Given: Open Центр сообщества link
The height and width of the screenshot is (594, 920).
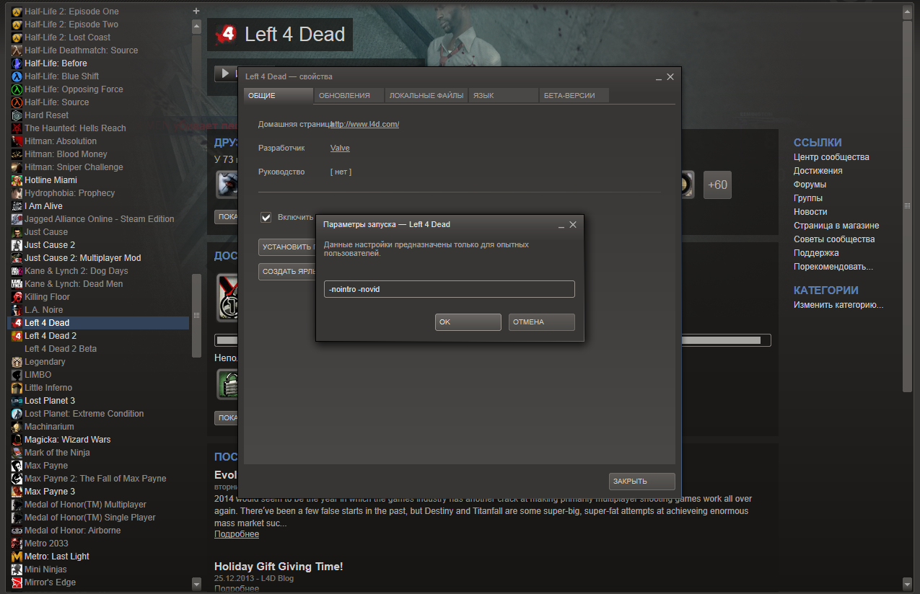Looking at the screenshot, I should (x=831, y=157).
